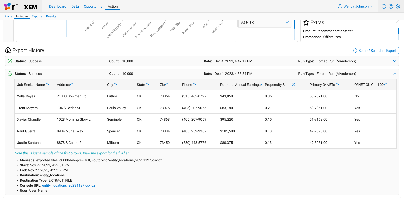Screen dimensions: 404x202
Task: Open the help question mark icon
Action: tap(391, 6)
